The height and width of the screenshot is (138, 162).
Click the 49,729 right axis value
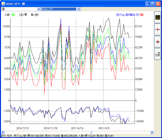click(x=139, y=58)
